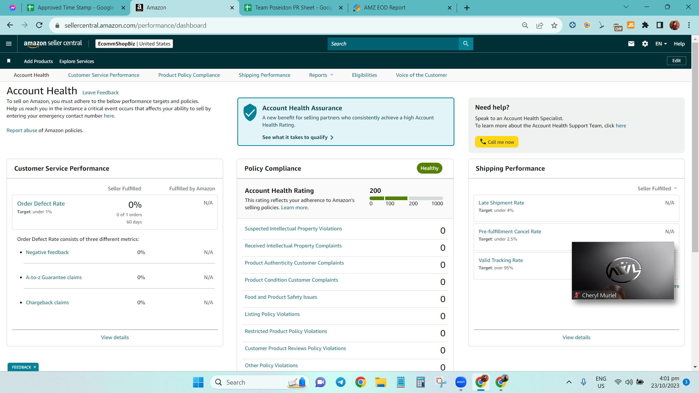This screenshot has width=699, height=393.
Task: Open Shipping Performance menu item
Action: coord(264,75)
